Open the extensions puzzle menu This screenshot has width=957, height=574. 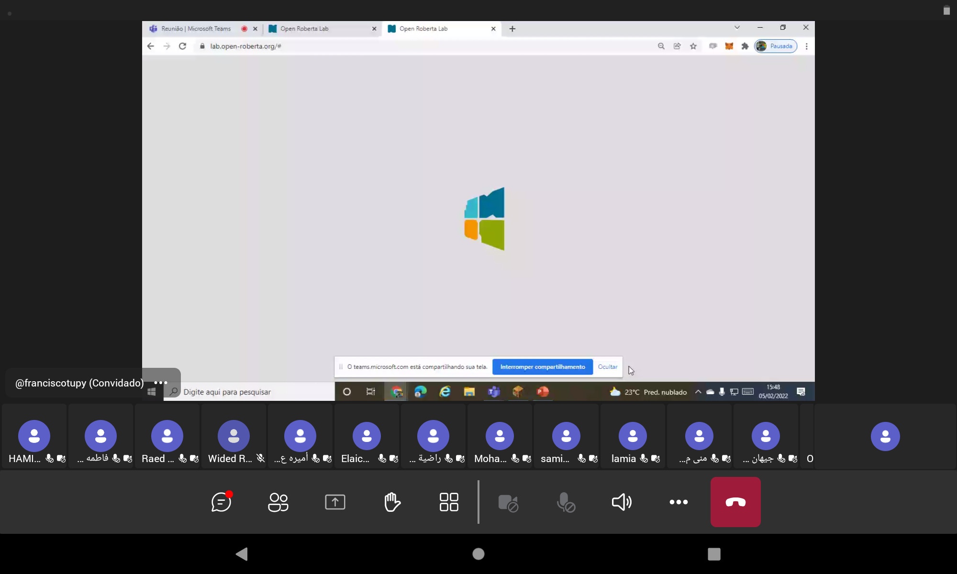(745, 46)
